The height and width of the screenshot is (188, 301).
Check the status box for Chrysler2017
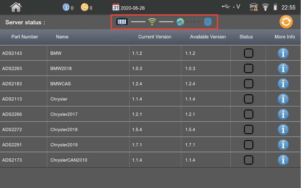249,114
